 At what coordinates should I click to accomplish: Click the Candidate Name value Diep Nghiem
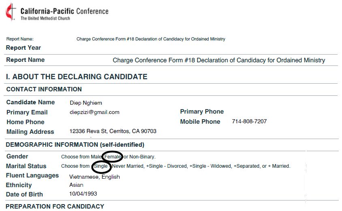86,103
